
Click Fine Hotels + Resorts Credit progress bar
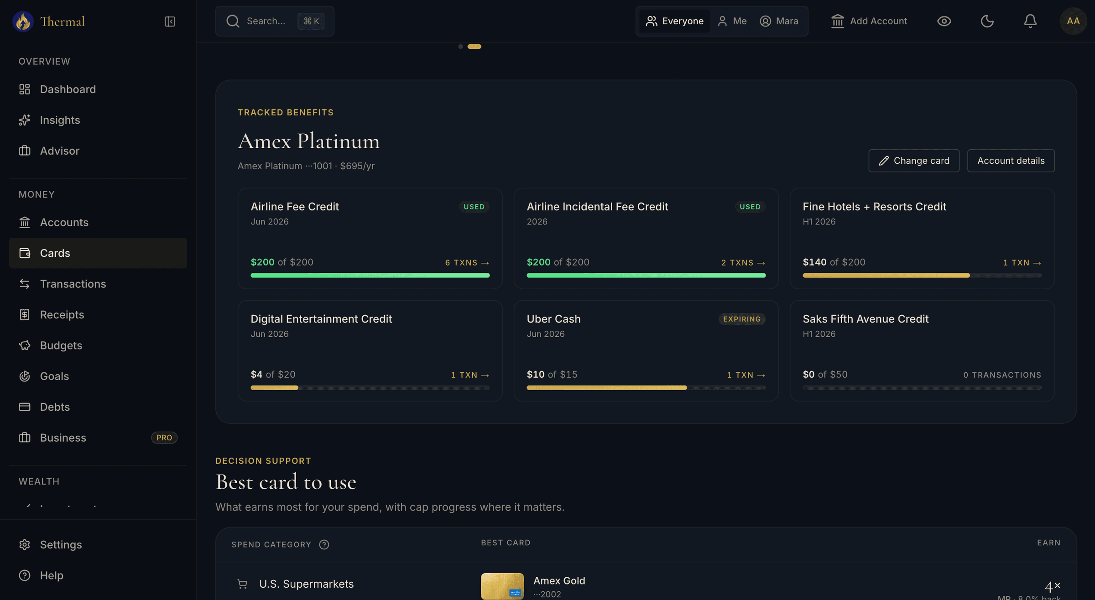922,275
